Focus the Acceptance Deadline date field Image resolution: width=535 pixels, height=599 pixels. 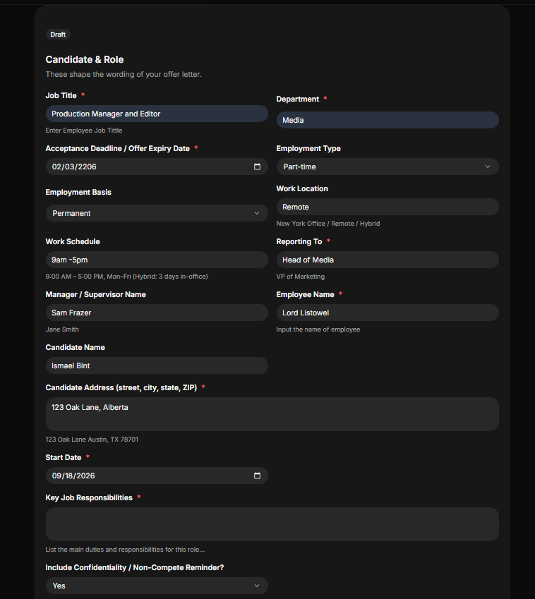pos(157,167)
